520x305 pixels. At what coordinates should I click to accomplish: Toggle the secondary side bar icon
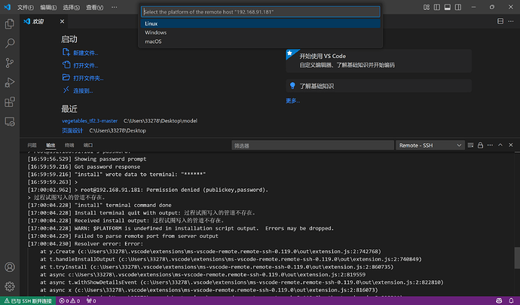tap(458, 7)
